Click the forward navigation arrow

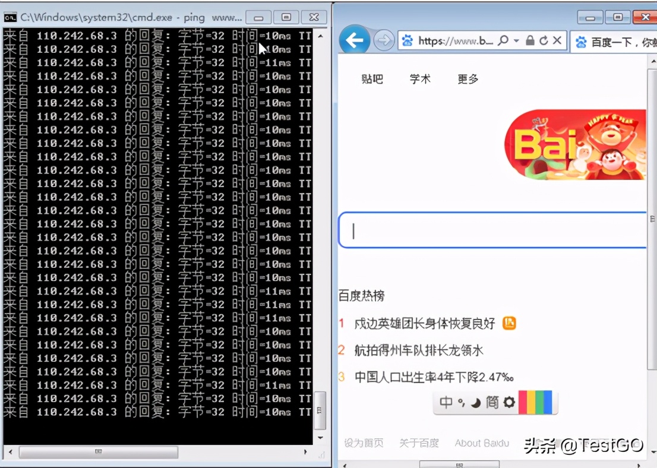[383, 40]
